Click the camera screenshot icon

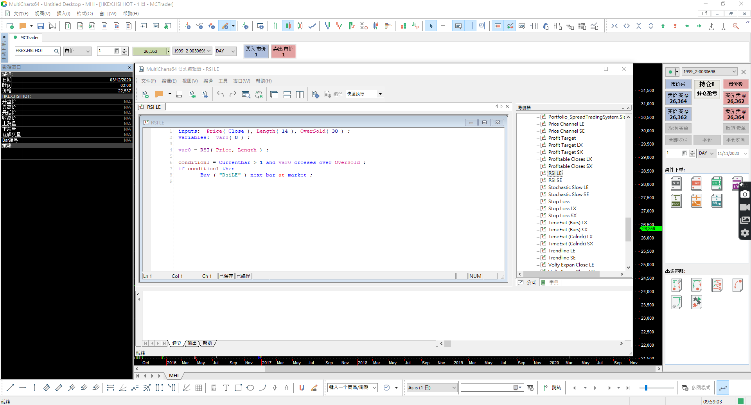tap(745, 194)
